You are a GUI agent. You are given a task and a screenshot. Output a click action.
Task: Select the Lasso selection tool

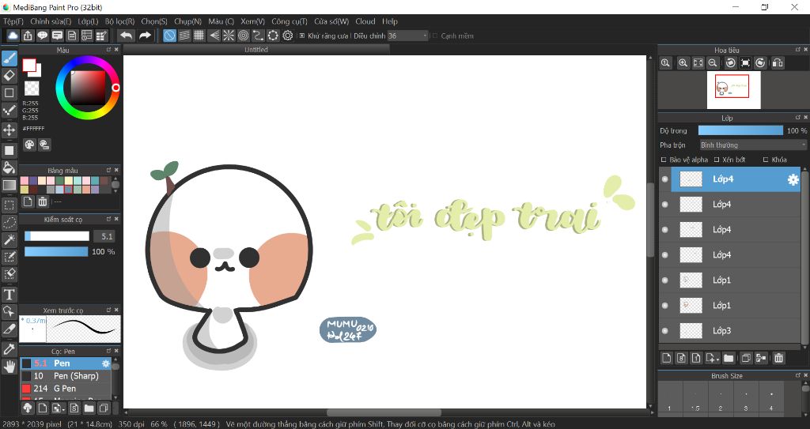pyautogui.click(x=9, y=222)
